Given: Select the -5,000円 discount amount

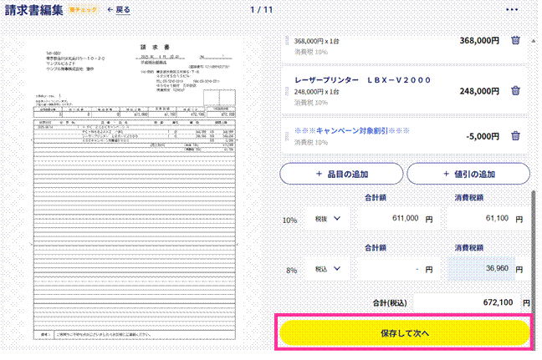Looking at the screenshot, I should click(x=483, y=136).
